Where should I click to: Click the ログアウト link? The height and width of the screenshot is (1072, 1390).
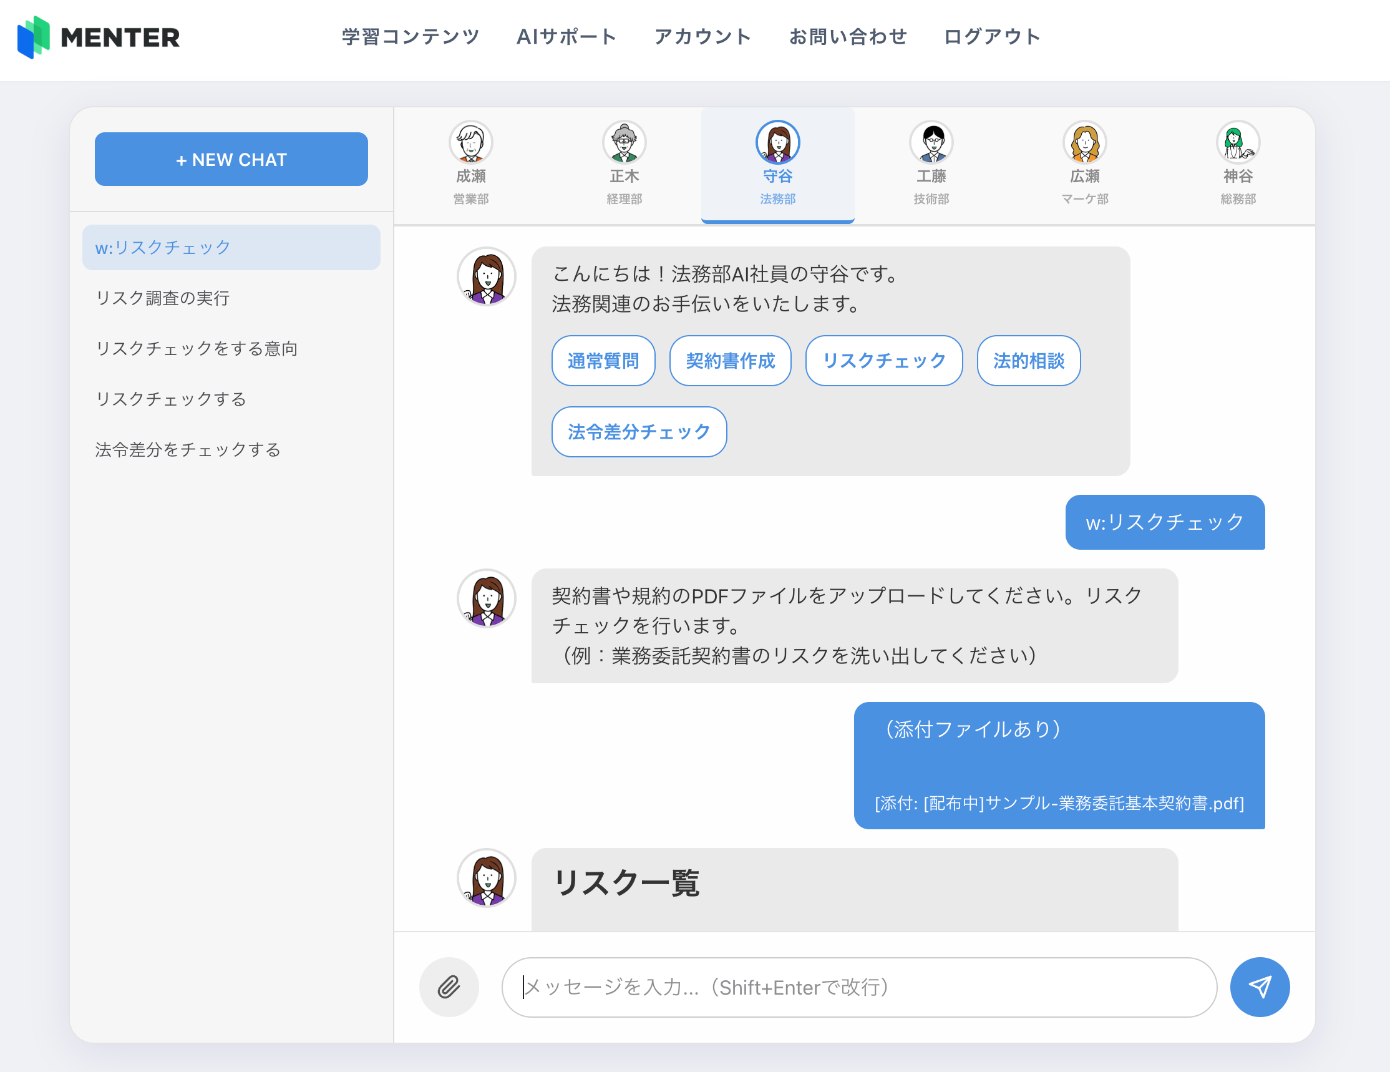point(992,37)
